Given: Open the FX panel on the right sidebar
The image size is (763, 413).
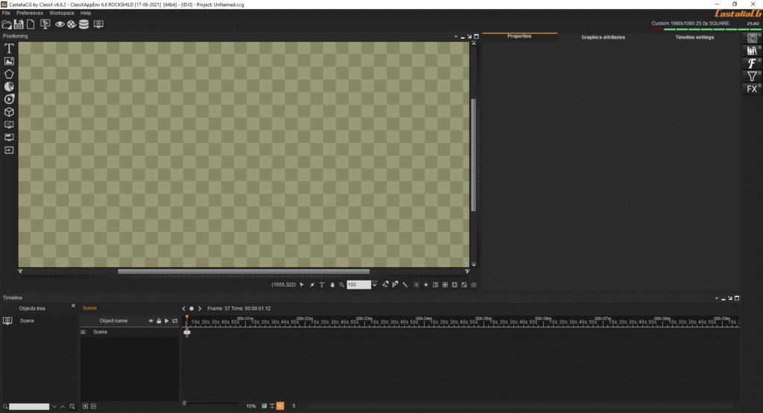Looking at the screenshot, I should point(752,89).
